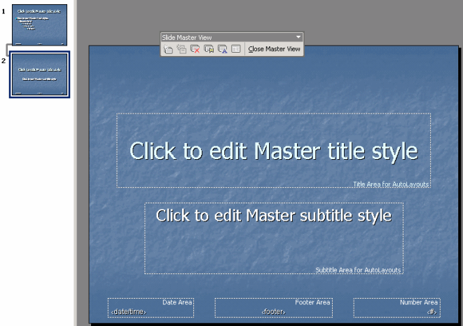Click the Delete Master icon
Image resolution: width=463 pixels, height=326 pixels.
pos(195,49)
